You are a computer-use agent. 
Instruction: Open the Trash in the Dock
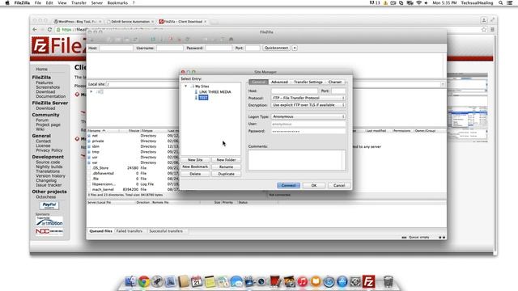(388, 281)
